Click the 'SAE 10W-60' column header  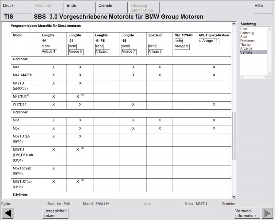[x=184, y=35]
